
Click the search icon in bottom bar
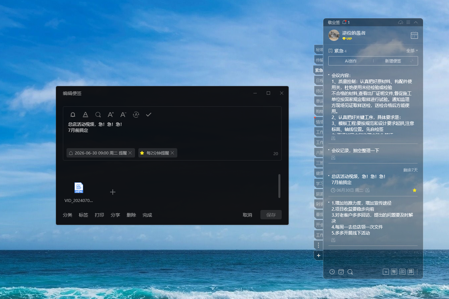tap(350, 272)
